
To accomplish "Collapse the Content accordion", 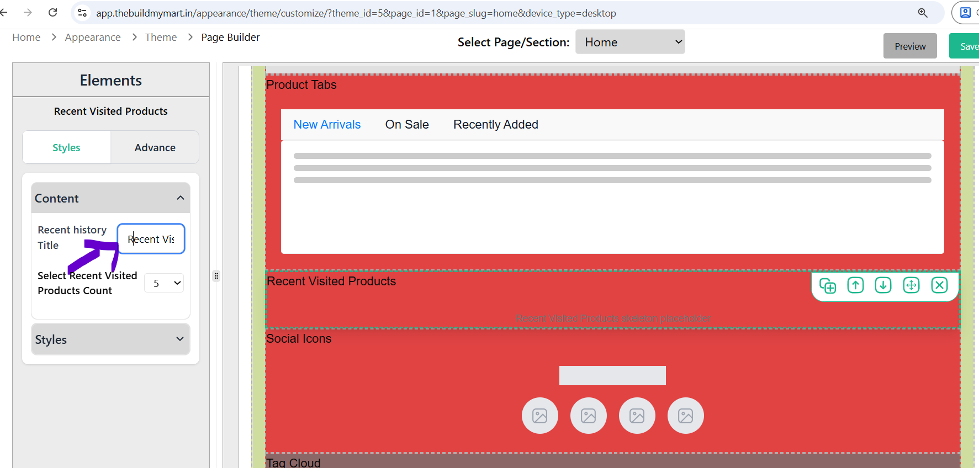I will (x=110, y=198).
